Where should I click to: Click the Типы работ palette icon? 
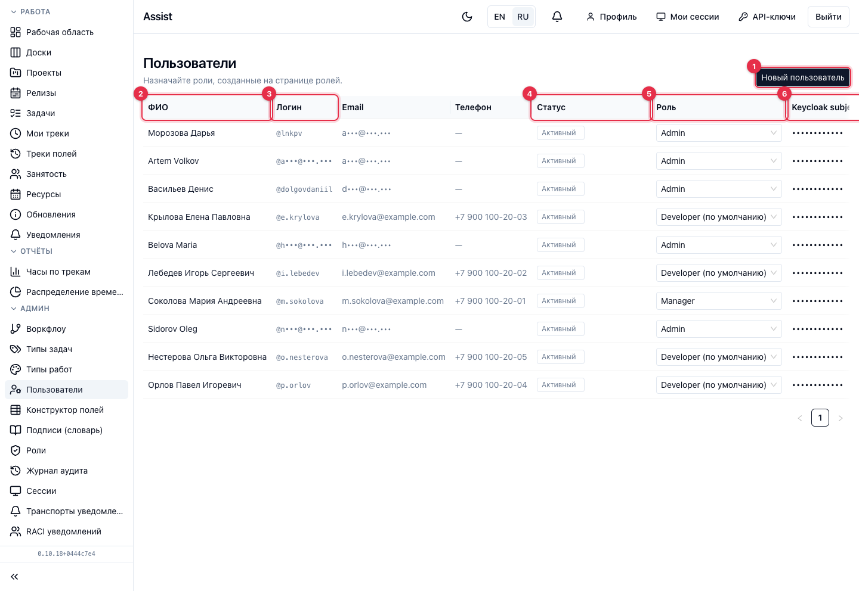pyautogui.click(x=16, y=369)
